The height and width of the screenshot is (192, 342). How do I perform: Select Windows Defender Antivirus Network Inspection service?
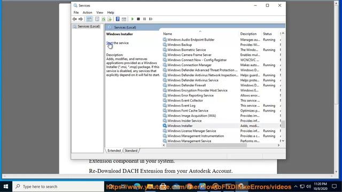[x=203, y=75]
